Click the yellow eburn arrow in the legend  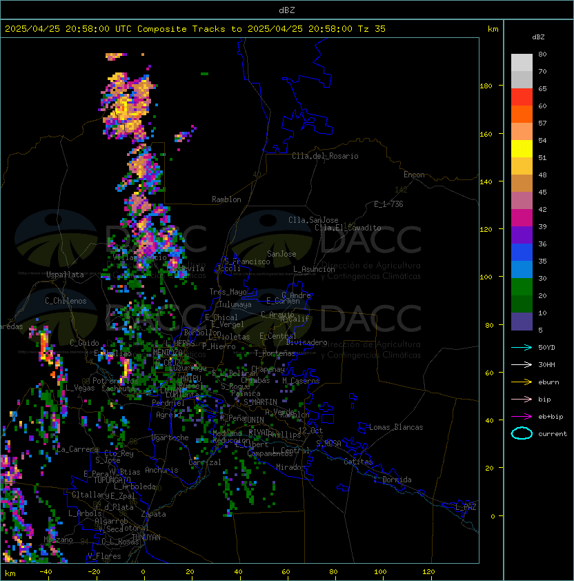click(x=522, y=382)
